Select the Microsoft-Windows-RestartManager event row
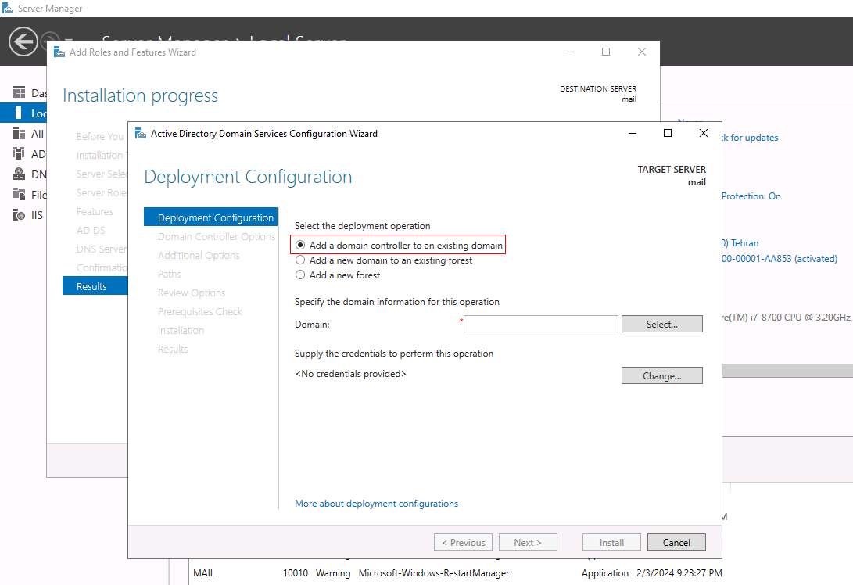The image size is (853, 585). 457,573
